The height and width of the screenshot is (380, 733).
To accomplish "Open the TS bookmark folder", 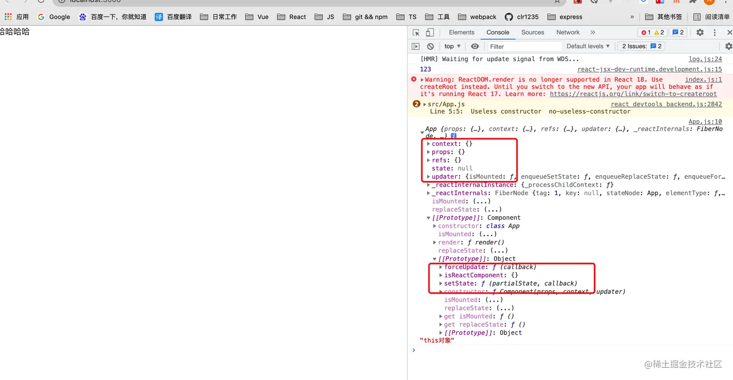I will click(406, 17).
